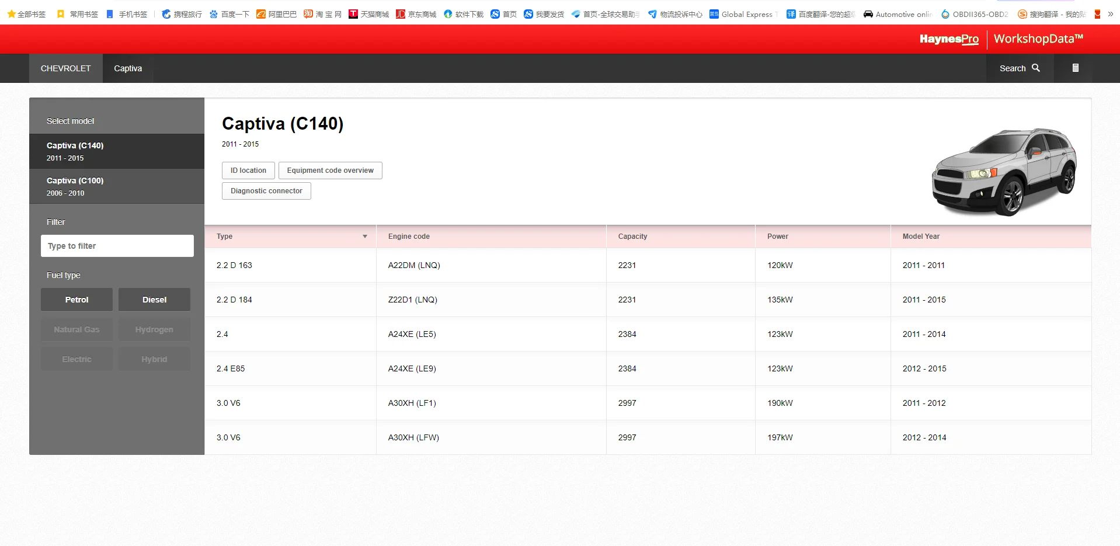Open the 天猫商城 bookmark
The width and height of the screenshot is (1120, 546).
(x=369, y=14)
